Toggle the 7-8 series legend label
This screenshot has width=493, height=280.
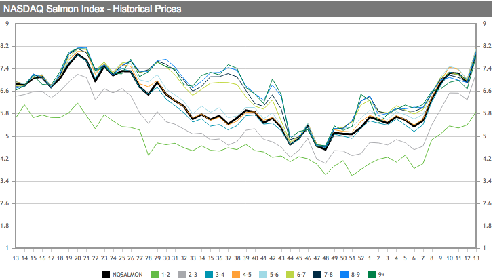328,275
